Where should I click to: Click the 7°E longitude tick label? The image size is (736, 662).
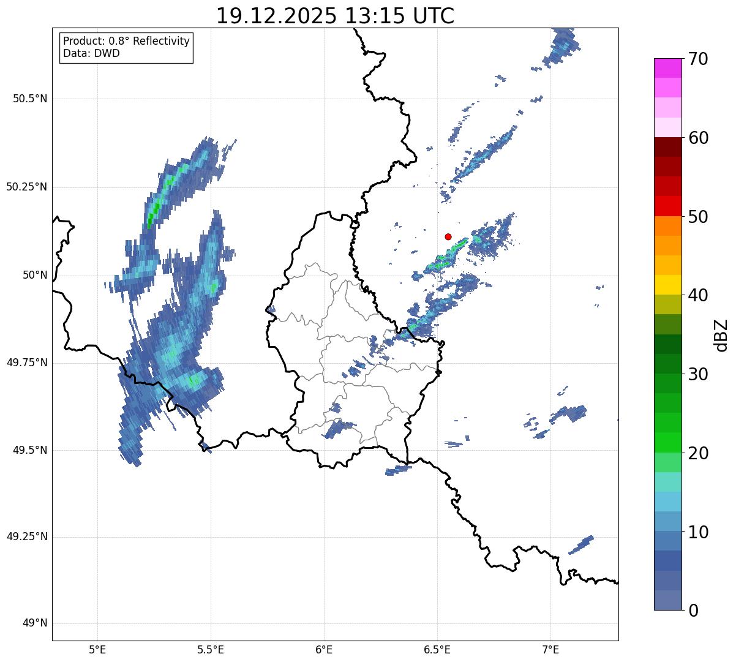pos(551,650)
